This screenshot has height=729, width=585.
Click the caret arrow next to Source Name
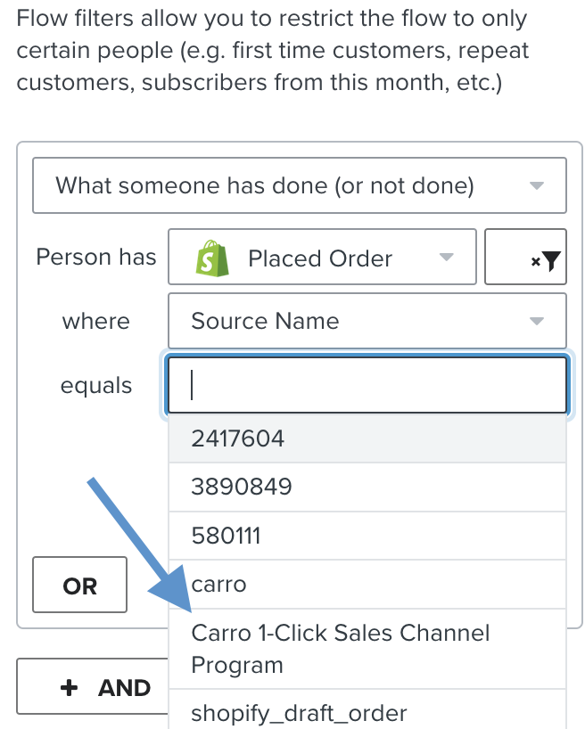[537, 321]
